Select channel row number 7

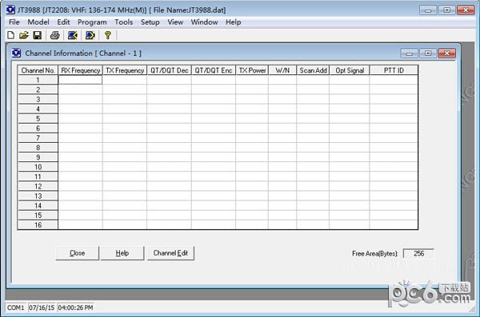pos(38,138)
